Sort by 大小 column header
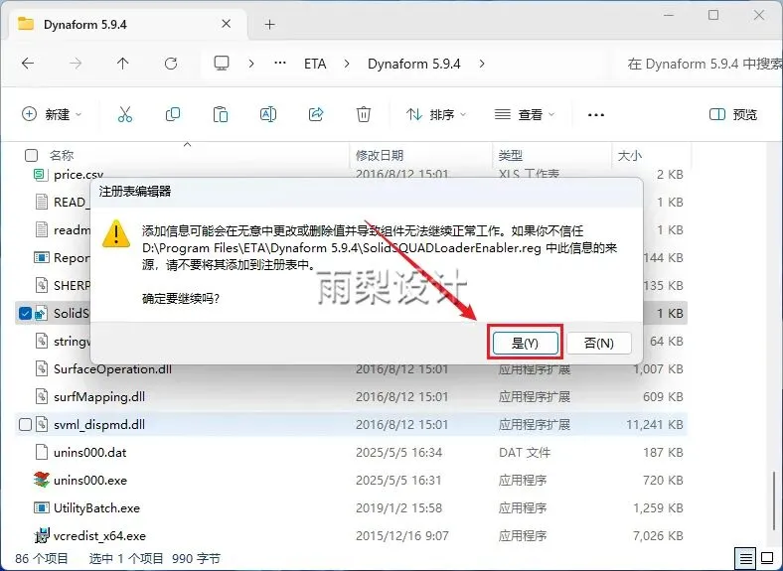The height and width of the screenshot is (571, 783). [630, 156]
